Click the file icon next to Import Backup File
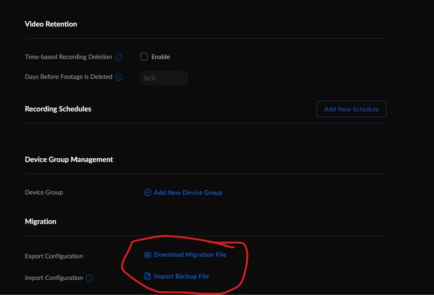 pos(148,277)
